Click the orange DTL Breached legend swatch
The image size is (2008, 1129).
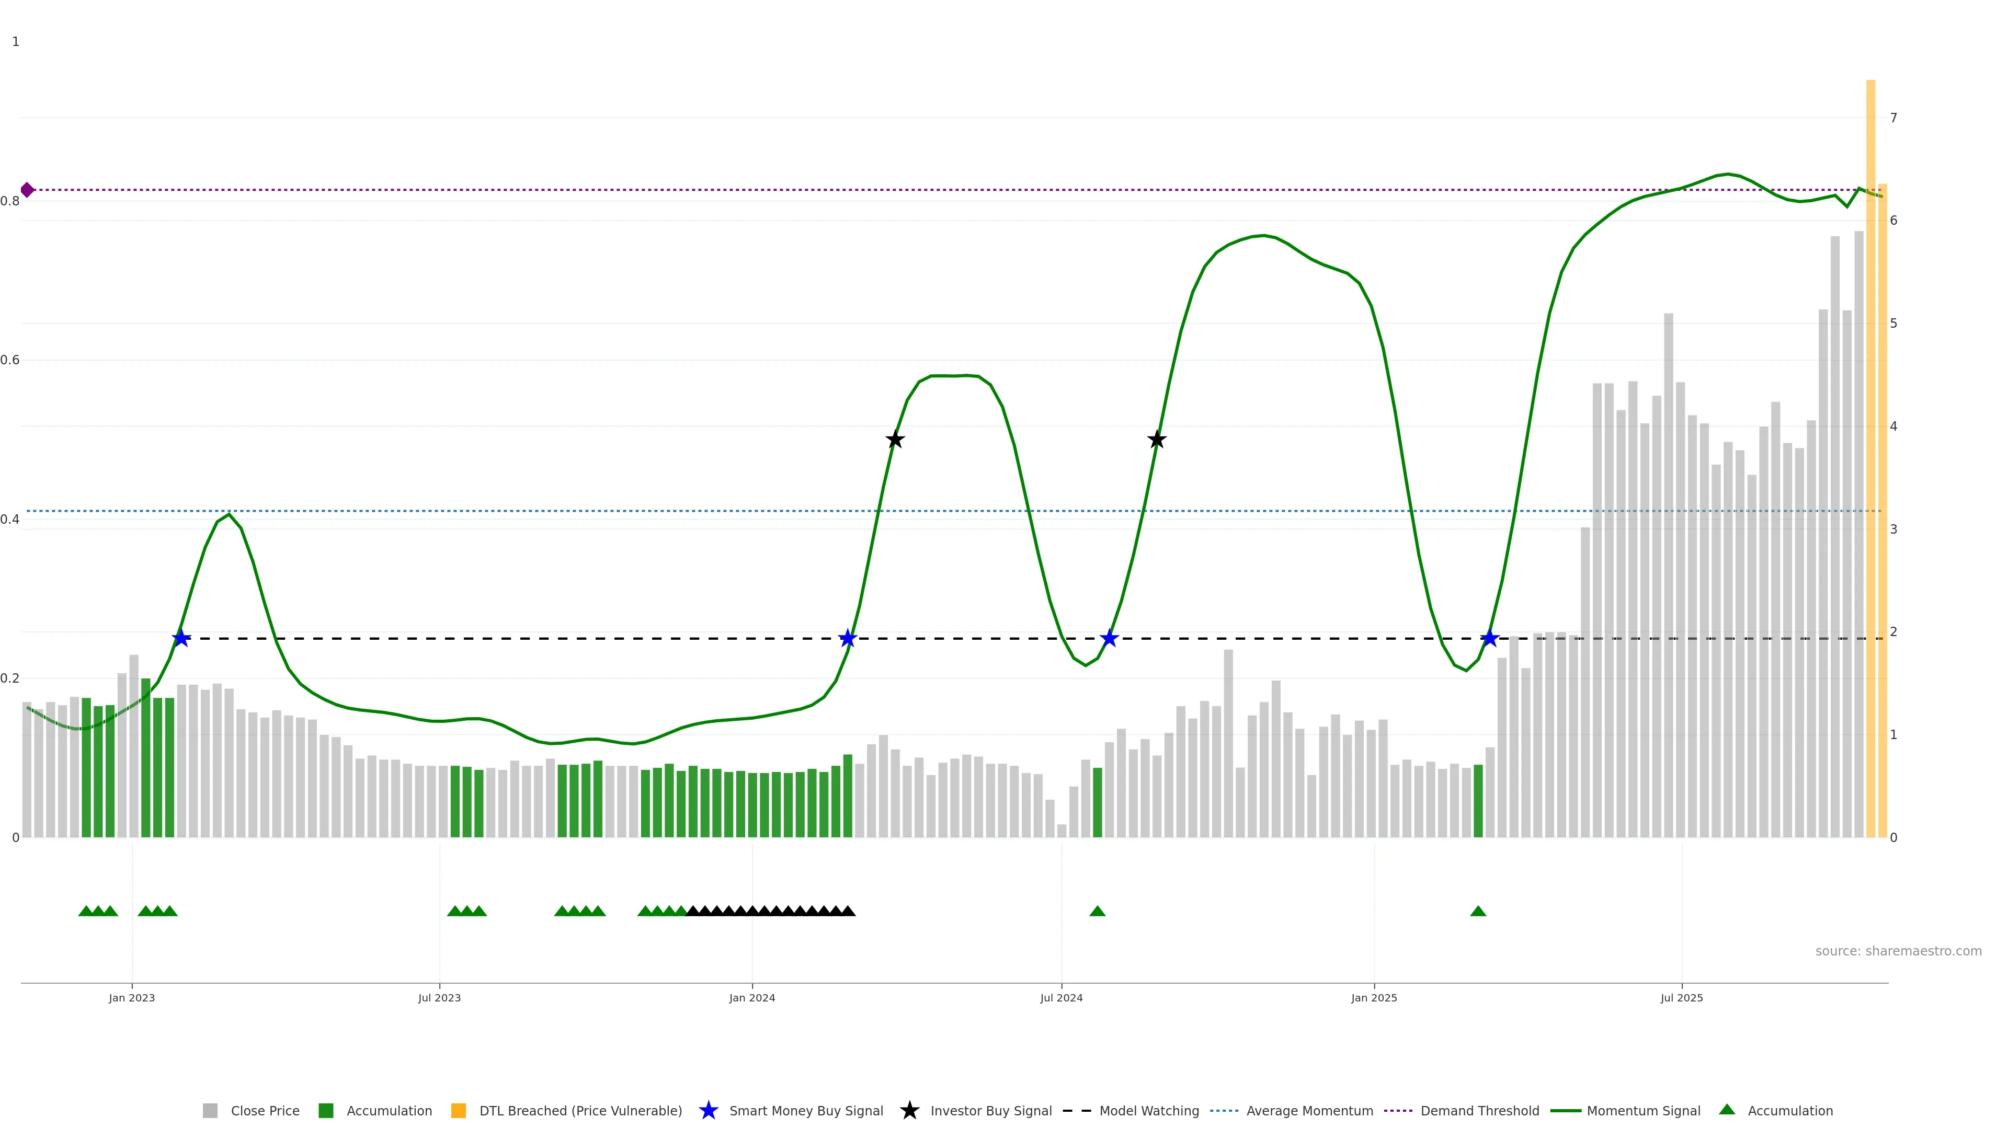459,1110
